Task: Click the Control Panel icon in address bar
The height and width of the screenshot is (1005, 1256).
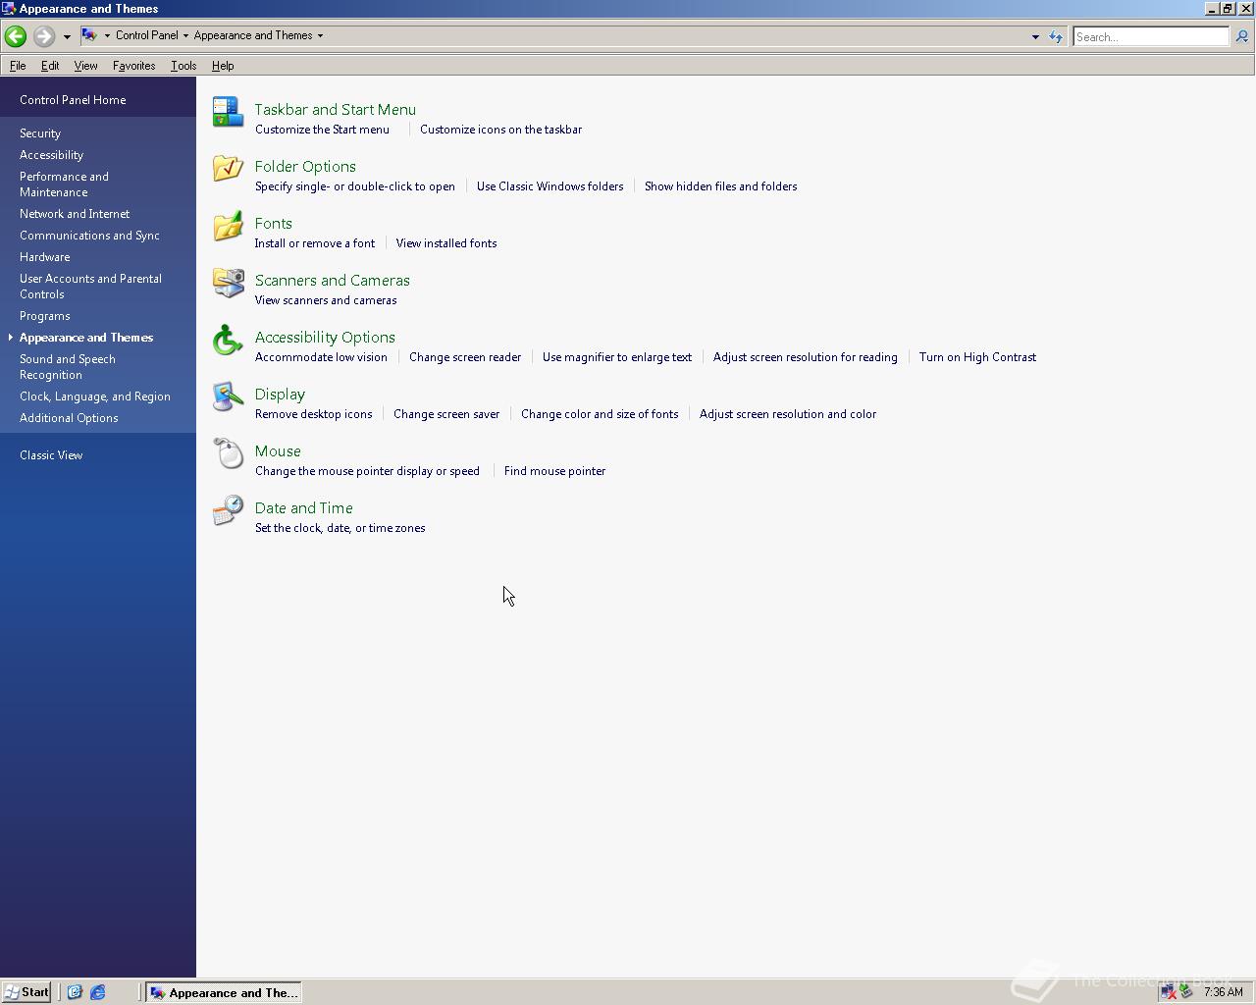Action: (x=89, y=35)
